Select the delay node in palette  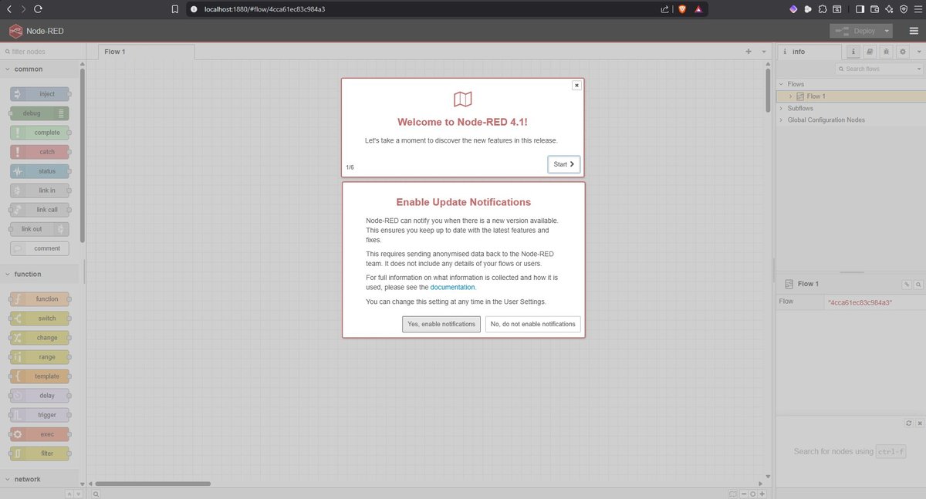(39, 396)
